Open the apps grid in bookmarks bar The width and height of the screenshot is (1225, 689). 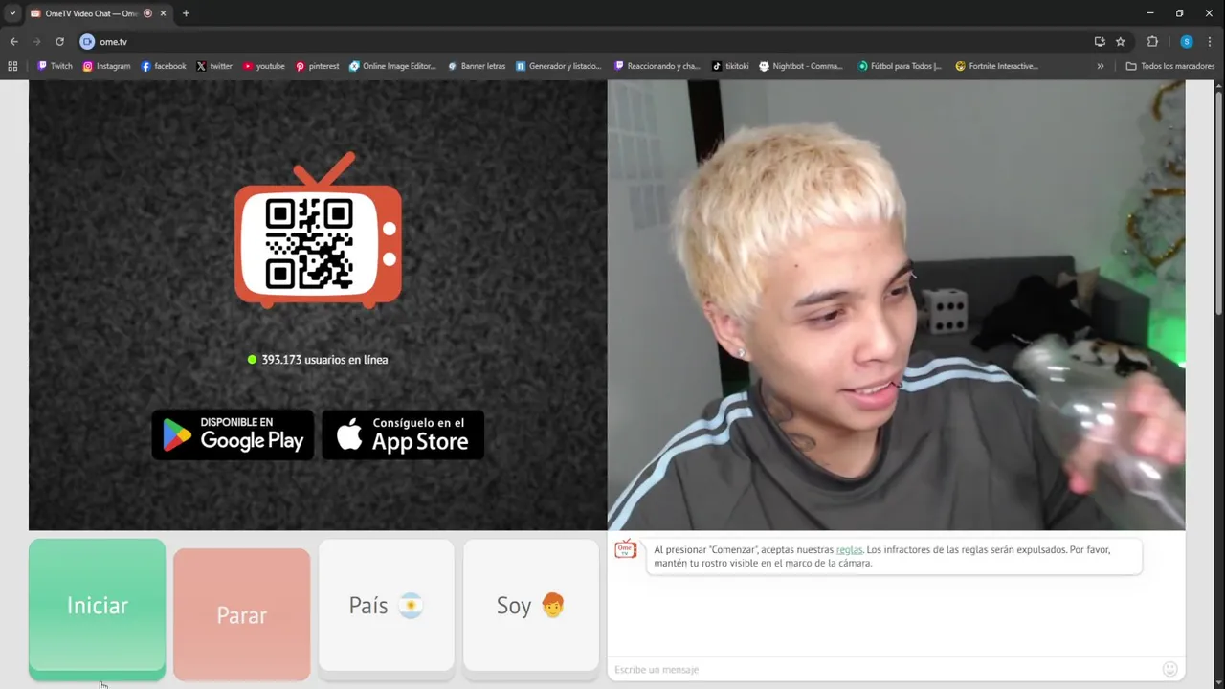pos(12,66)
